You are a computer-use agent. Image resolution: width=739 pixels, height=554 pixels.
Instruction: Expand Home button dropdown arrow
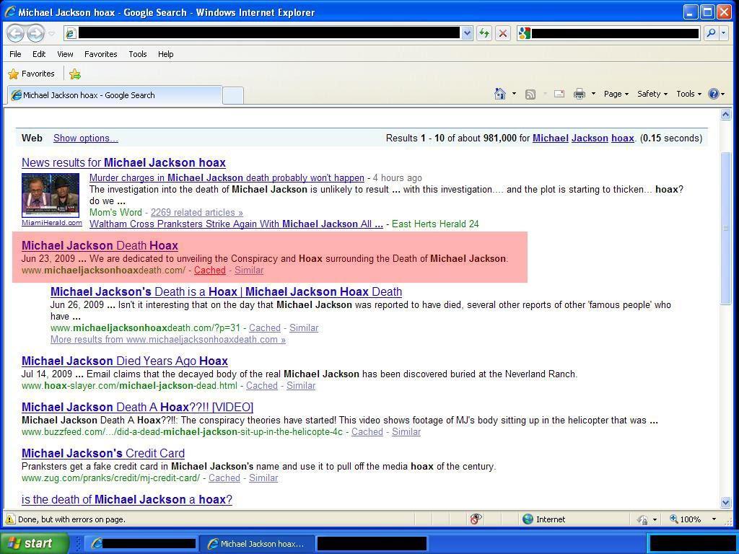[x=514, y=94]
